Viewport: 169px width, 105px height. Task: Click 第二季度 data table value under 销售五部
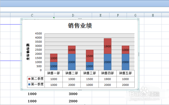tap(125, 79)
